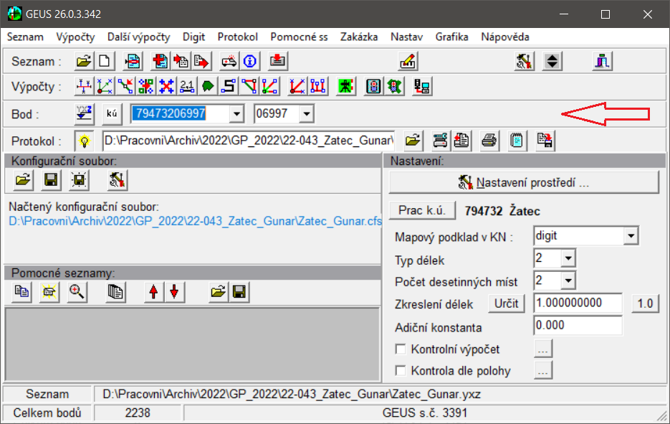The width and height of the screenshot is (670, 424).
Task: Click the printer icon in Protokol row
Action: click(489, 140)
